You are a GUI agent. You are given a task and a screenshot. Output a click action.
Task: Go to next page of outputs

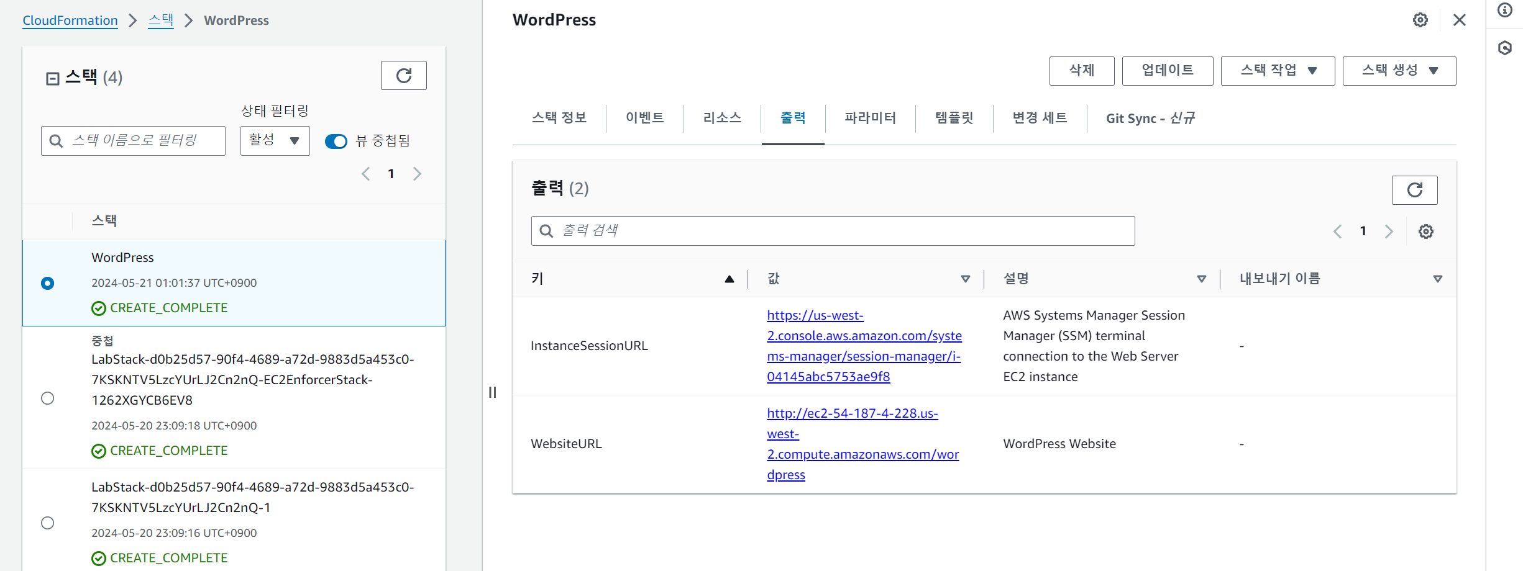(x=1389, y=232)
